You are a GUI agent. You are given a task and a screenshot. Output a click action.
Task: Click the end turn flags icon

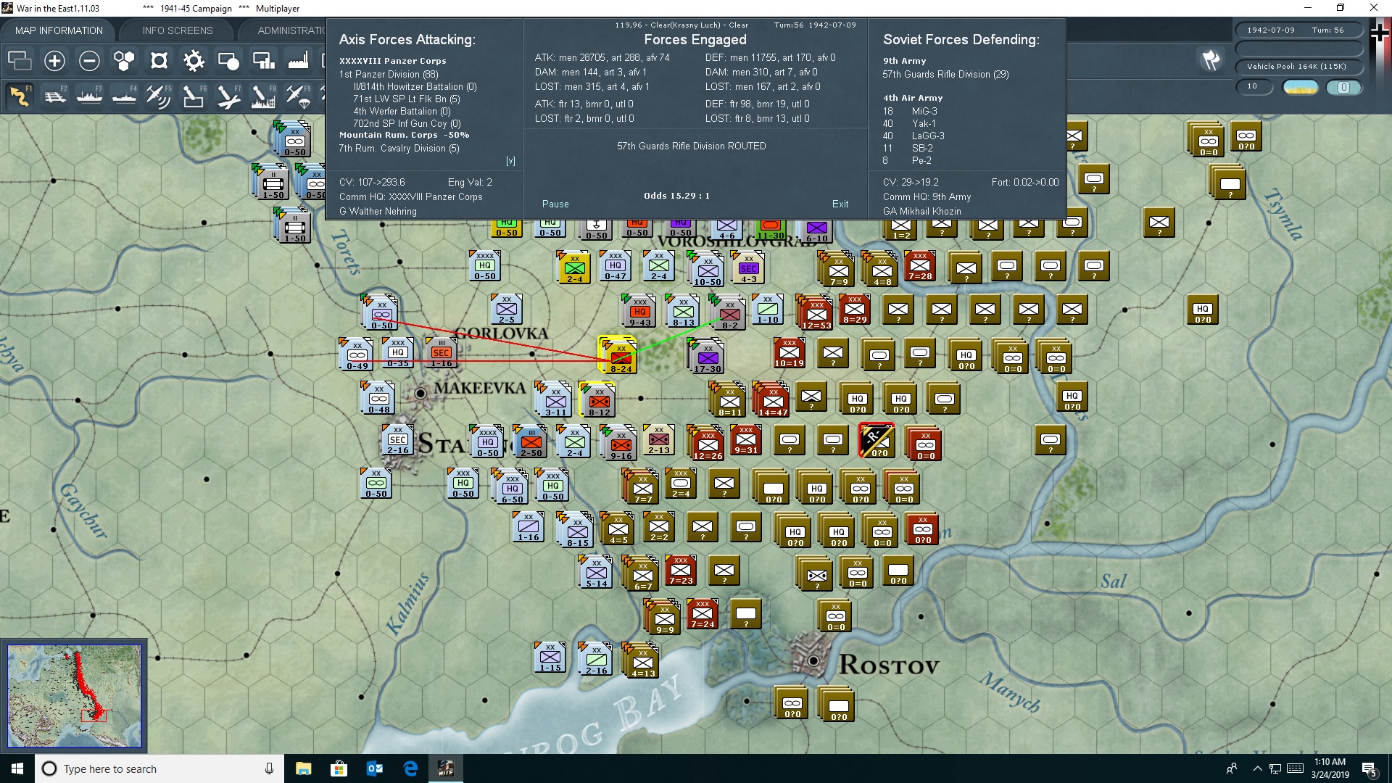pyautogui.click(x=1210, y=61)
